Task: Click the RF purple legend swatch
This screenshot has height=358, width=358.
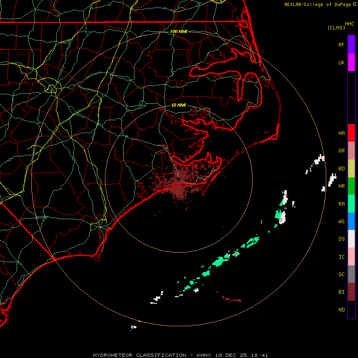Action: pos(351,45)
